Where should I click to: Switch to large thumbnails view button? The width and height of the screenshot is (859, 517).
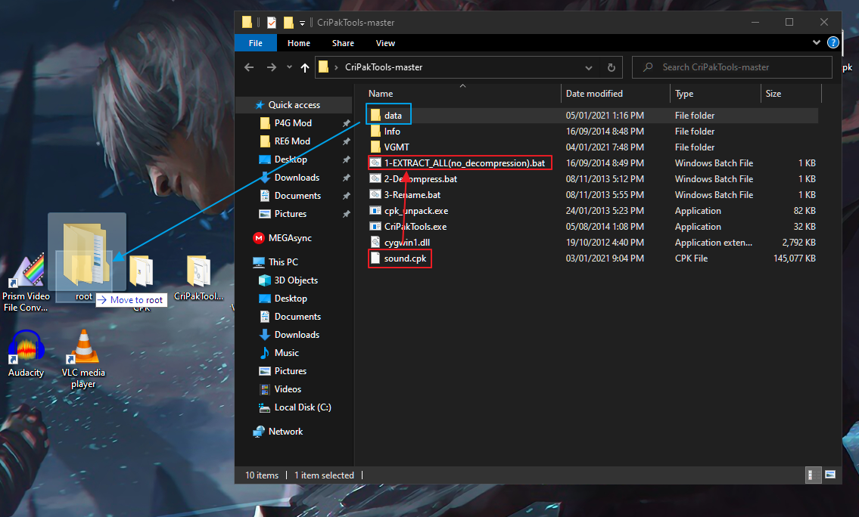[x=830, y=475]
